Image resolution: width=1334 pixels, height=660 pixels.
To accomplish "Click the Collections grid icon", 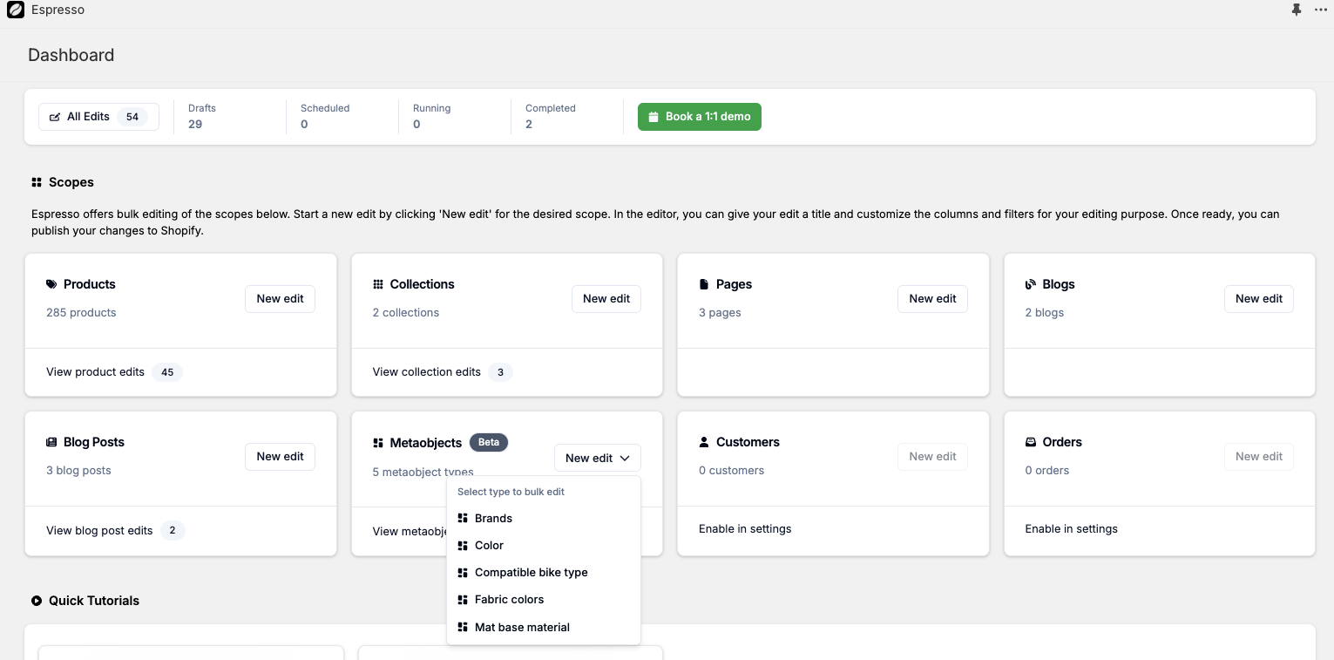I will tap(378, 284).
